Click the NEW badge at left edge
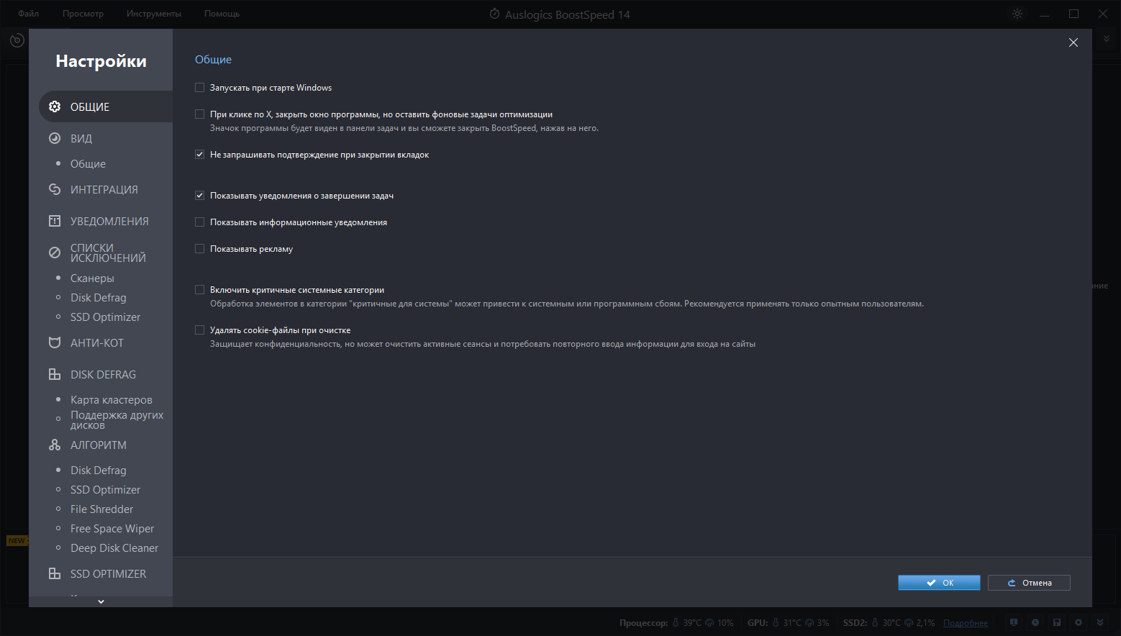 (x=17, y=541)
